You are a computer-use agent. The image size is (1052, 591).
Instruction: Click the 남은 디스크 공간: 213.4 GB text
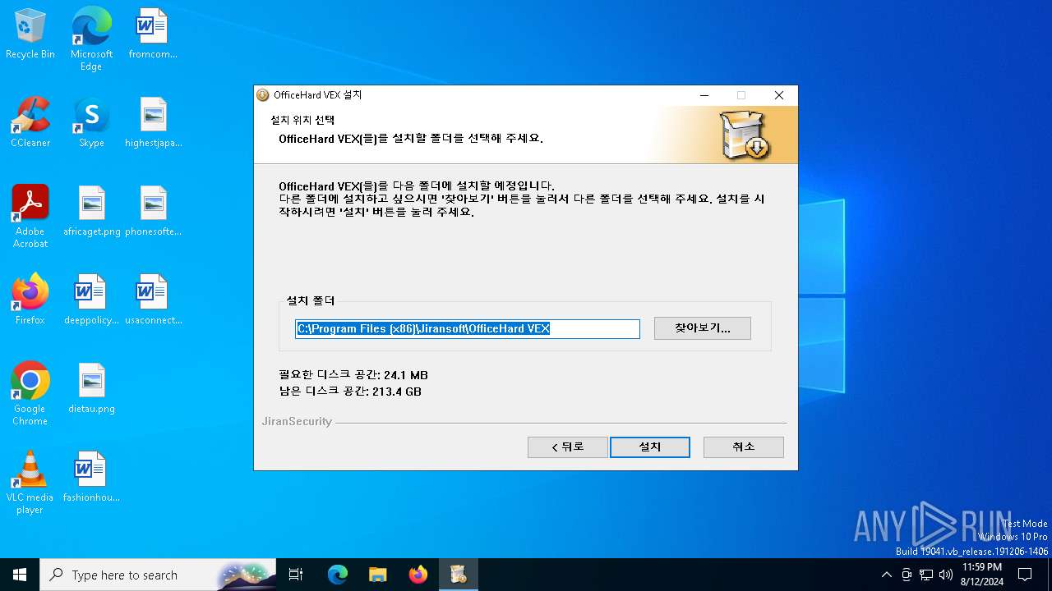coord(350,392)
